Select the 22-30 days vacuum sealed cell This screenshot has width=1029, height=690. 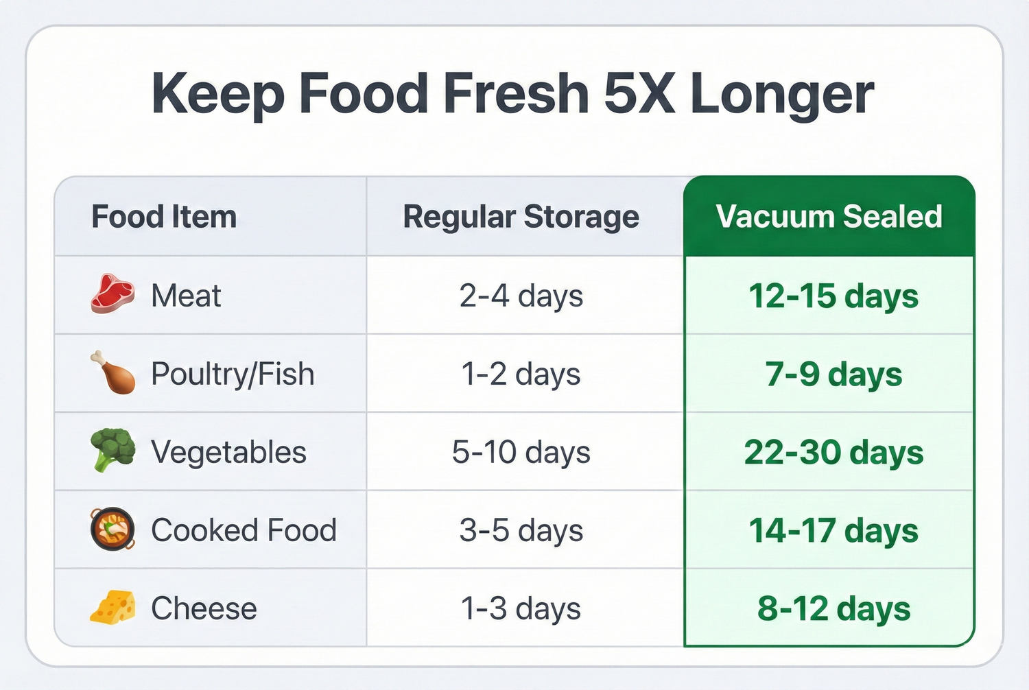point(833,453)
